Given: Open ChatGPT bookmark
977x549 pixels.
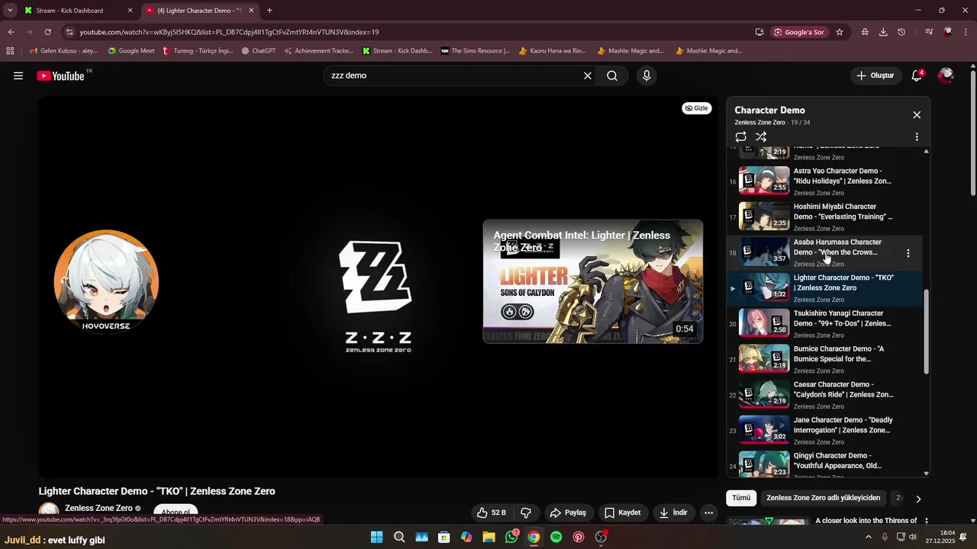Looking at the screenshot, I should pyautogui.click(x=259, y=51).
